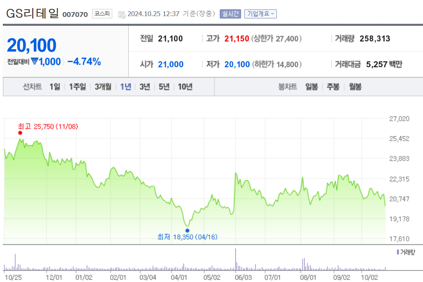This screenshot has height=282, width=423.
Task: Select the 1일 line chart tab
Action: click(x=55, y=87)
